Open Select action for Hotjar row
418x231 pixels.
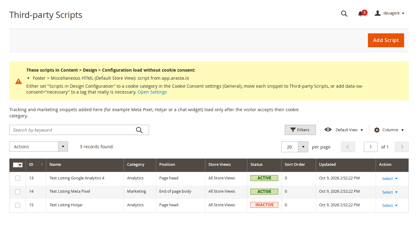pyautogui.click(x=390, y=205)
